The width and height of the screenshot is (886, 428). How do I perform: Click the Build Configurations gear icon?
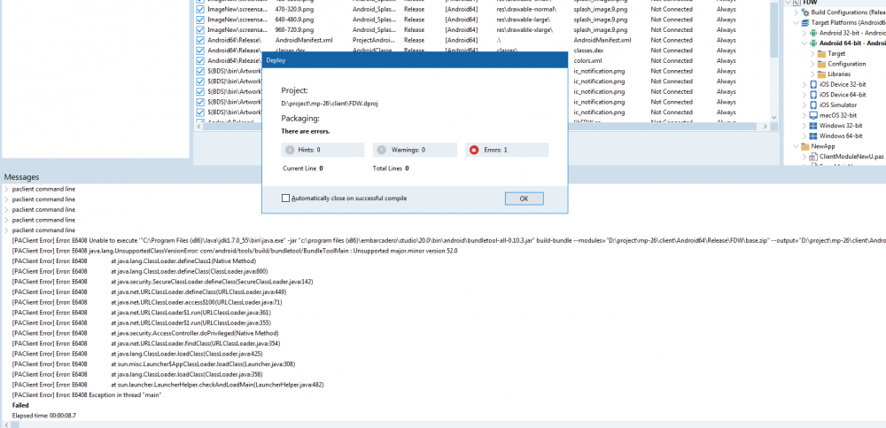[804, 12]
